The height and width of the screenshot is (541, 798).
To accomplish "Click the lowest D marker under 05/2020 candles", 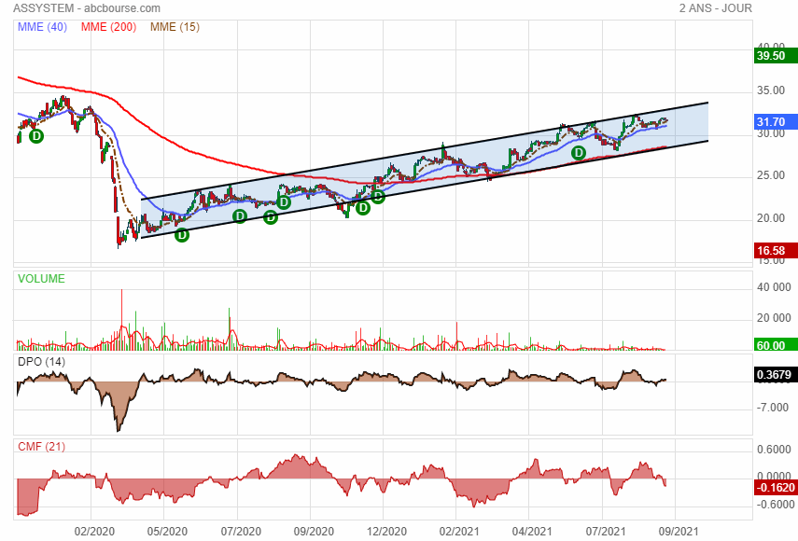I will pos(182,235).
